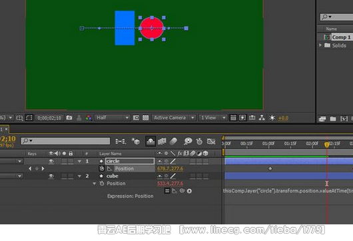Open the Graph Editor button

pos(211,141)
